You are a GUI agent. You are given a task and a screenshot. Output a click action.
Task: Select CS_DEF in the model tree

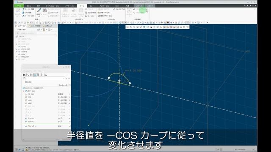[x=31, y=94]
